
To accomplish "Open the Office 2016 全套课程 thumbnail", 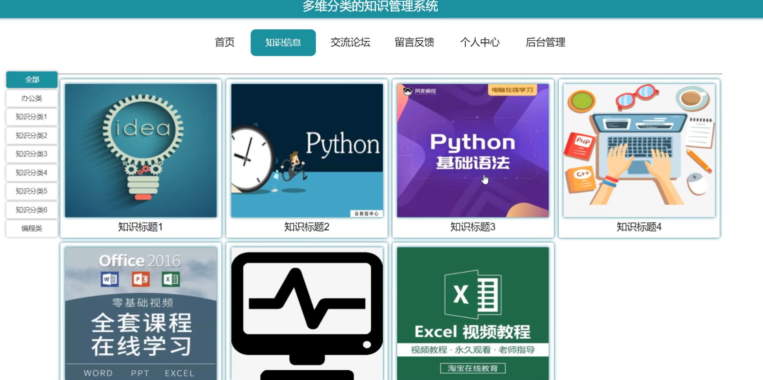I will 141,313.
